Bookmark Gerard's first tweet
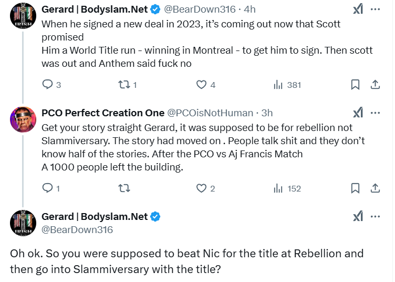 click(356, 85)
